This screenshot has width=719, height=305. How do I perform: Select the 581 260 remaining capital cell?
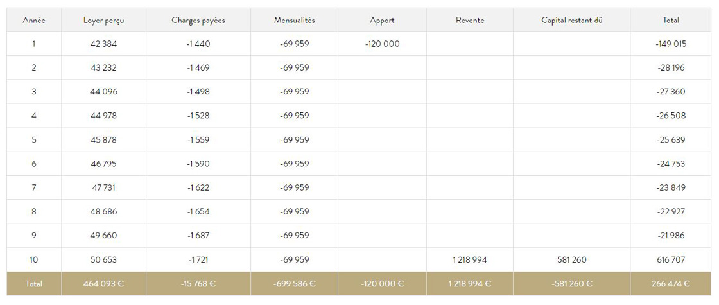coord(572,260)
